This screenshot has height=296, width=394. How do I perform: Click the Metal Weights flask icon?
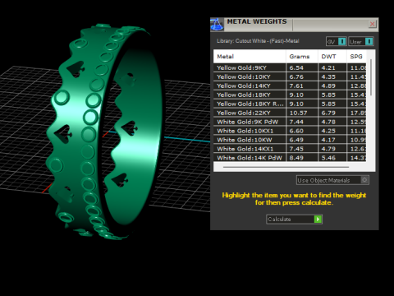217,25
